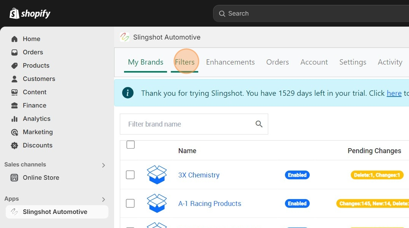This screenshot has width=409, height=228.
Task: Click the Analytics bar chart icon
Action: (x=14, y=119)
